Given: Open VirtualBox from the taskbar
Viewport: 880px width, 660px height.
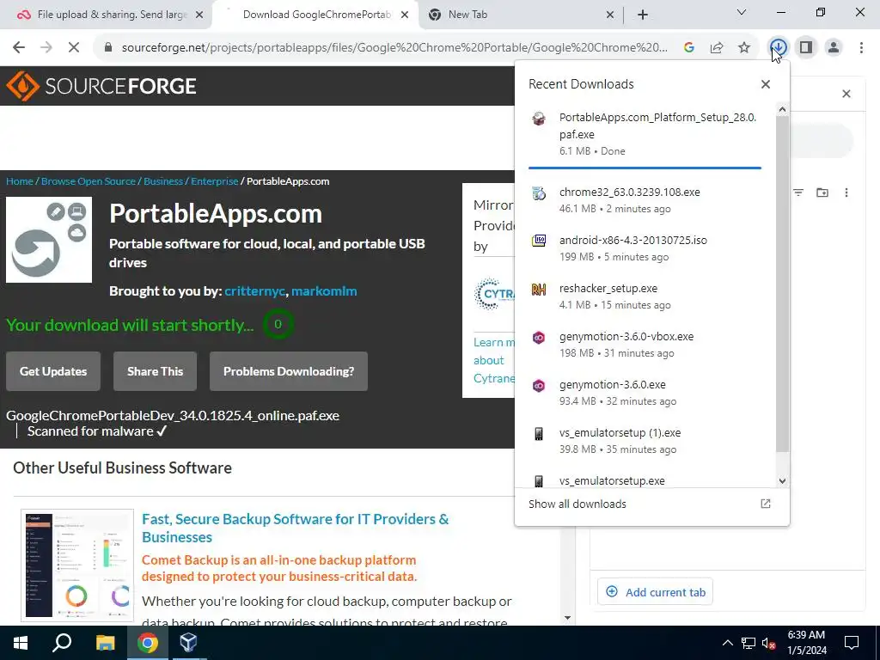Looking at the screenshot, I should [x=188, y=643].
